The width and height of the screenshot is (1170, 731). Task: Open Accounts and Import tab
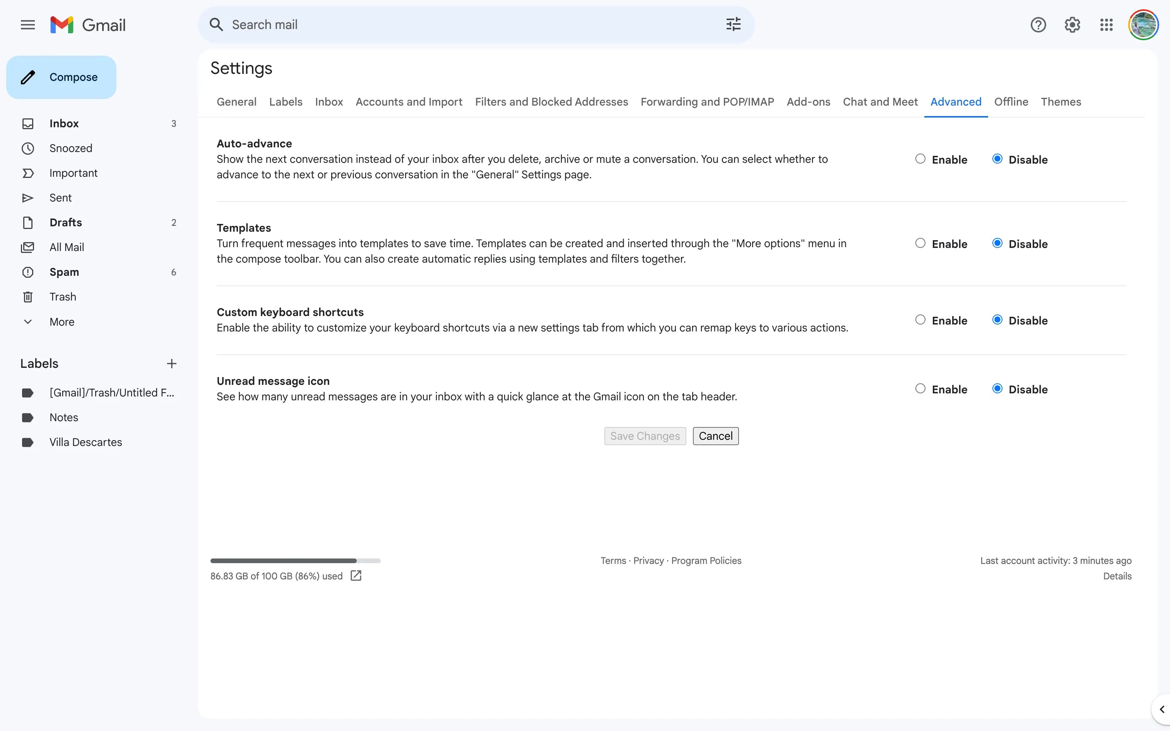coord(409,102)
